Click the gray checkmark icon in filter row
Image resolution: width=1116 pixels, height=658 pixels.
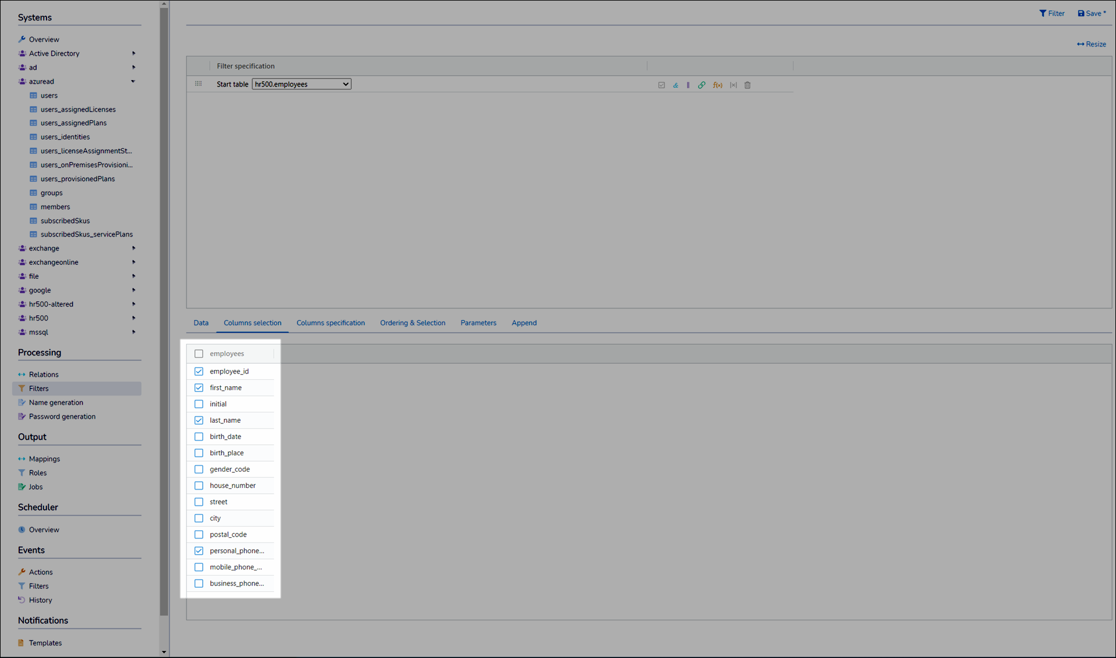pos(661,85)
